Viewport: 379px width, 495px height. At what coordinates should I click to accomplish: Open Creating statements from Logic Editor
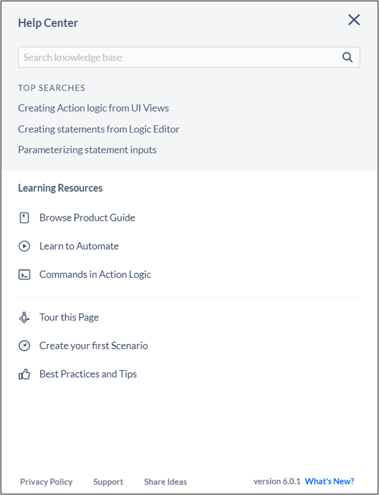pyautogui.click(x=99, y=129)
